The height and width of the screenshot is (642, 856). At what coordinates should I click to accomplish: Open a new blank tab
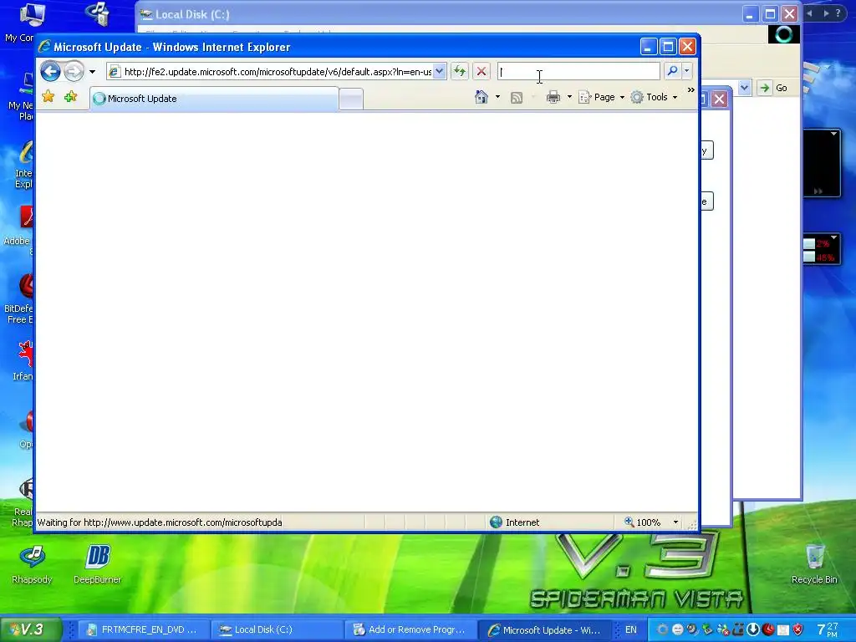351,99
